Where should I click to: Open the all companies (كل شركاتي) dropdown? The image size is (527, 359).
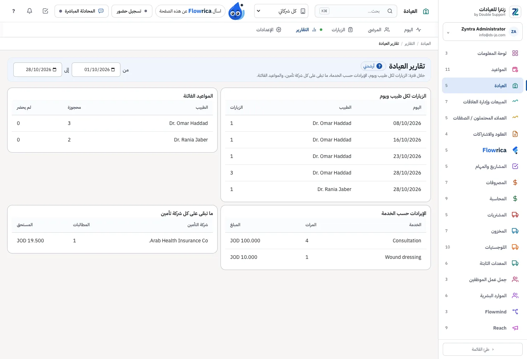click(281, 11)
